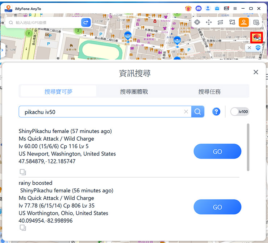Select the locate current position tool

pos(197,22)
